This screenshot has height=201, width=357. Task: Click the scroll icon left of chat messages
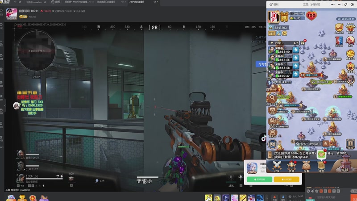tap(270, 155)
